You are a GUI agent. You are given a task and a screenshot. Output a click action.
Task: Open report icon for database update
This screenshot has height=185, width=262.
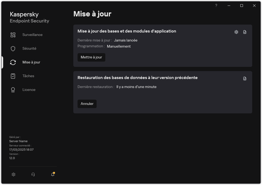coord(245,32)
